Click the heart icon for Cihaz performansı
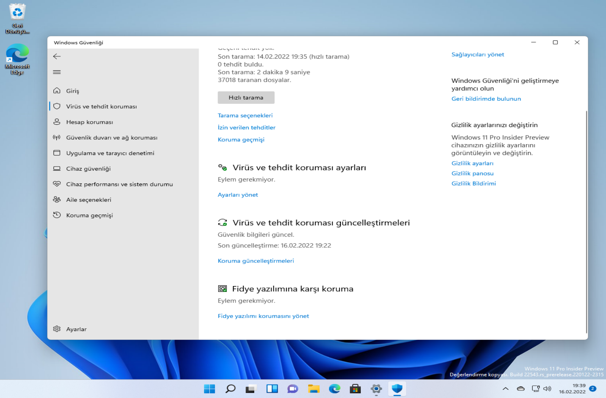The width and height of the screenshot is (606, 398). (x=57, y=184)
